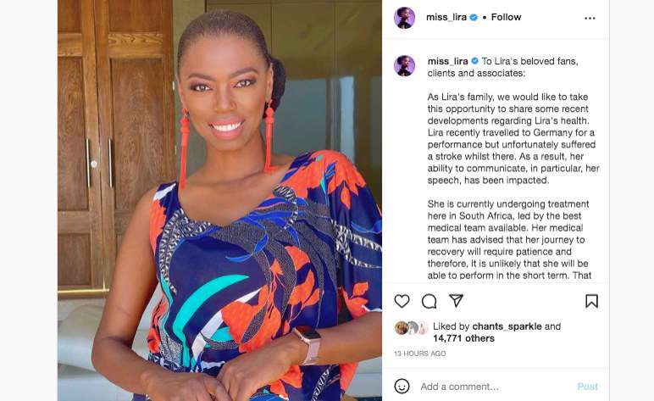Open the three-dot more options menu
Image resolution: width=654 pixels, height=401 pixels.
click(x=590, y=18)
